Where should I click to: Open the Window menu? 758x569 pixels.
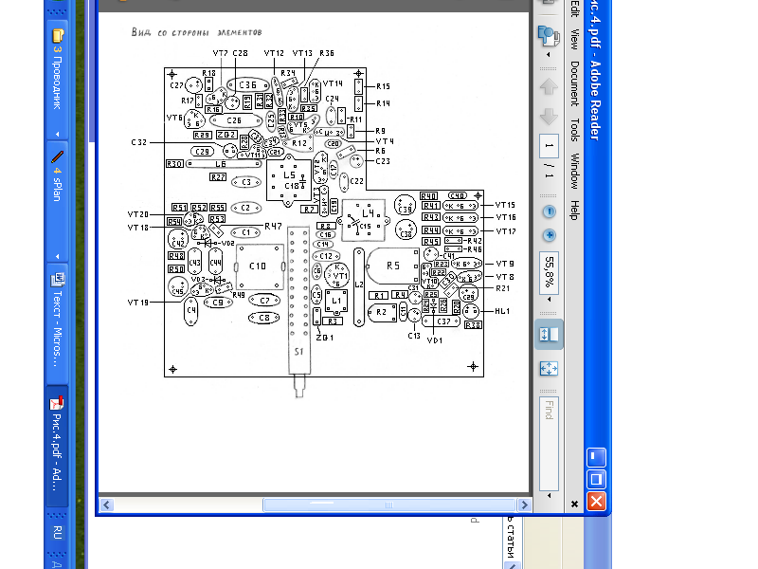(574, 171)
